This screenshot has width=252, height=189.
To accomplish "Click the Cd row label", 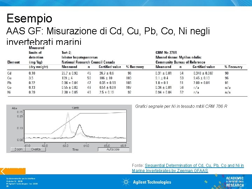I will tap(9, 73).
